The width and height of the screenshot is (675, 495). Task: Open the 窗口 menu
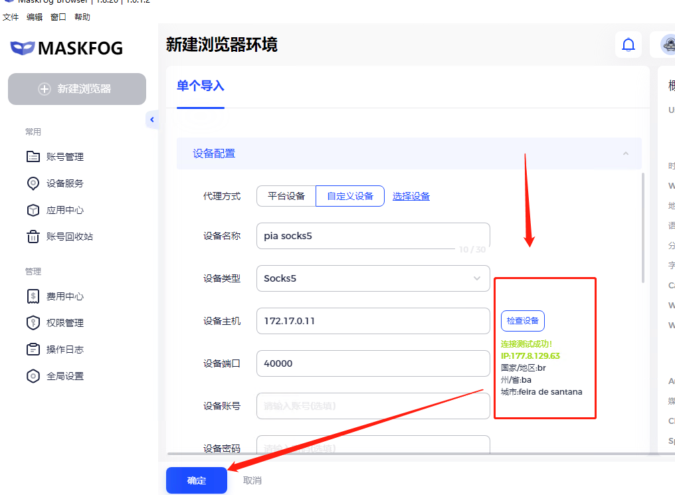coord(58,17)
